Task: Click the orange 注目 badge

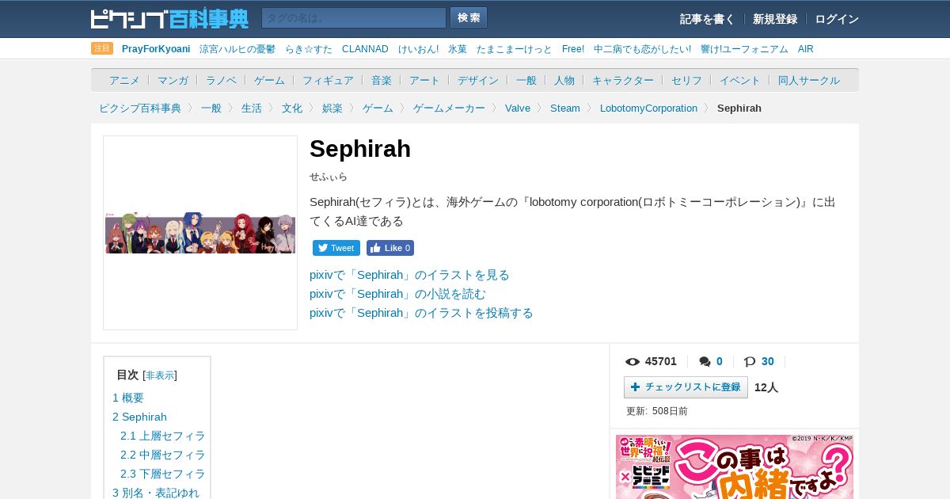Action: click(102, 48)
